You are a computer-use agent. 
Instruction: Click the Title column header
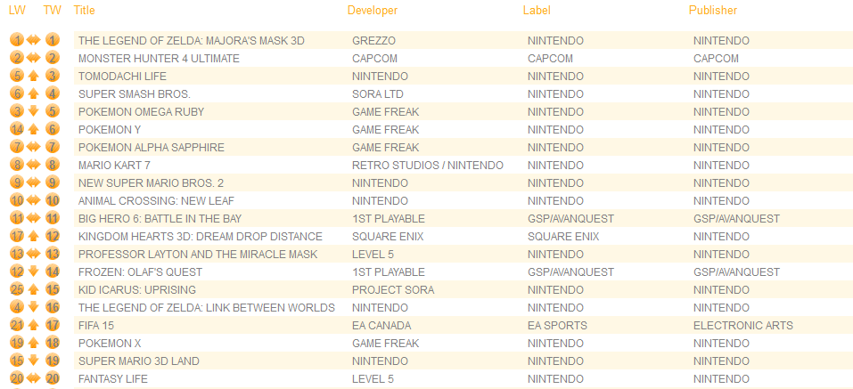pyautogui.click(x=84, y=11)
